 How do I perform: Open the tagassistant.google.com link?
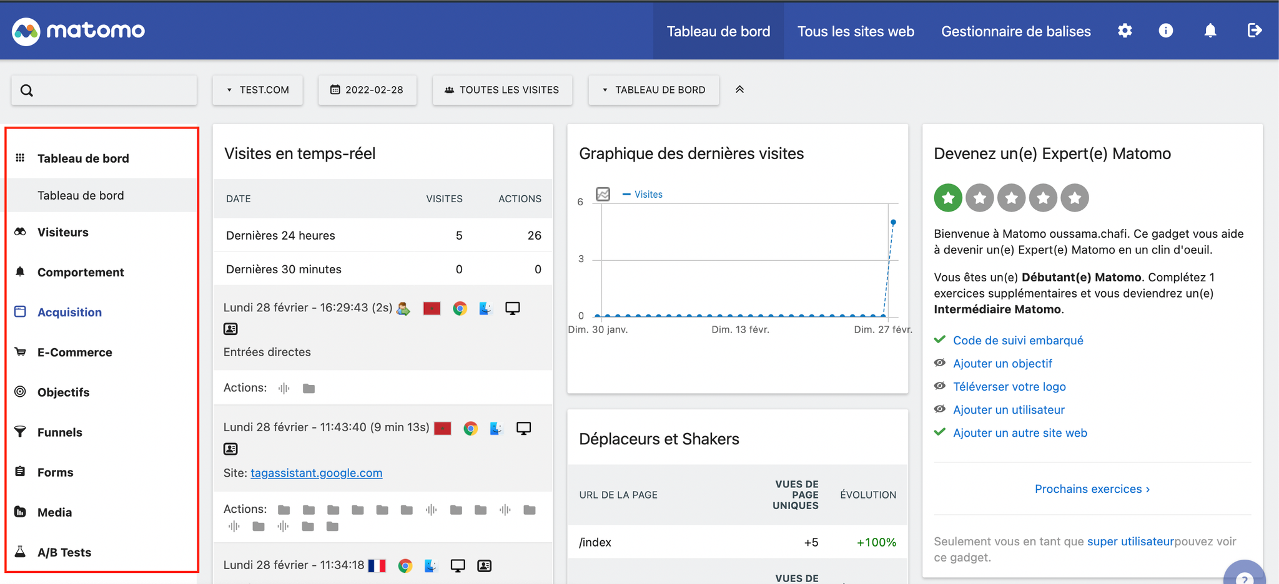(317, 473)
